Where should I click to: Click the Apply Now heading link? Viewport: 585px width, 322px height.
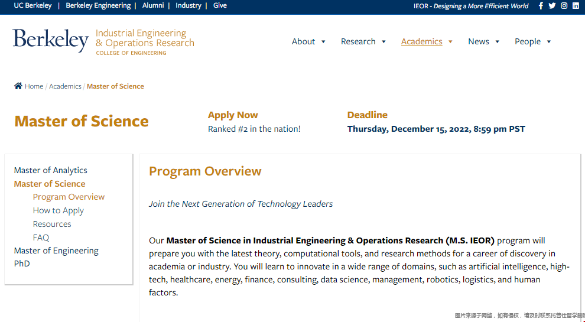point(233,115)
